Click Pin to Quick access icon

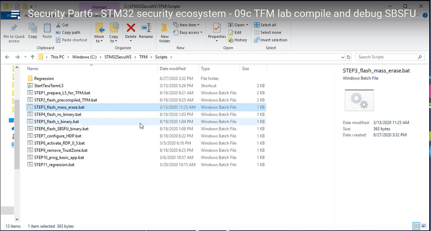tap(14, 28)
